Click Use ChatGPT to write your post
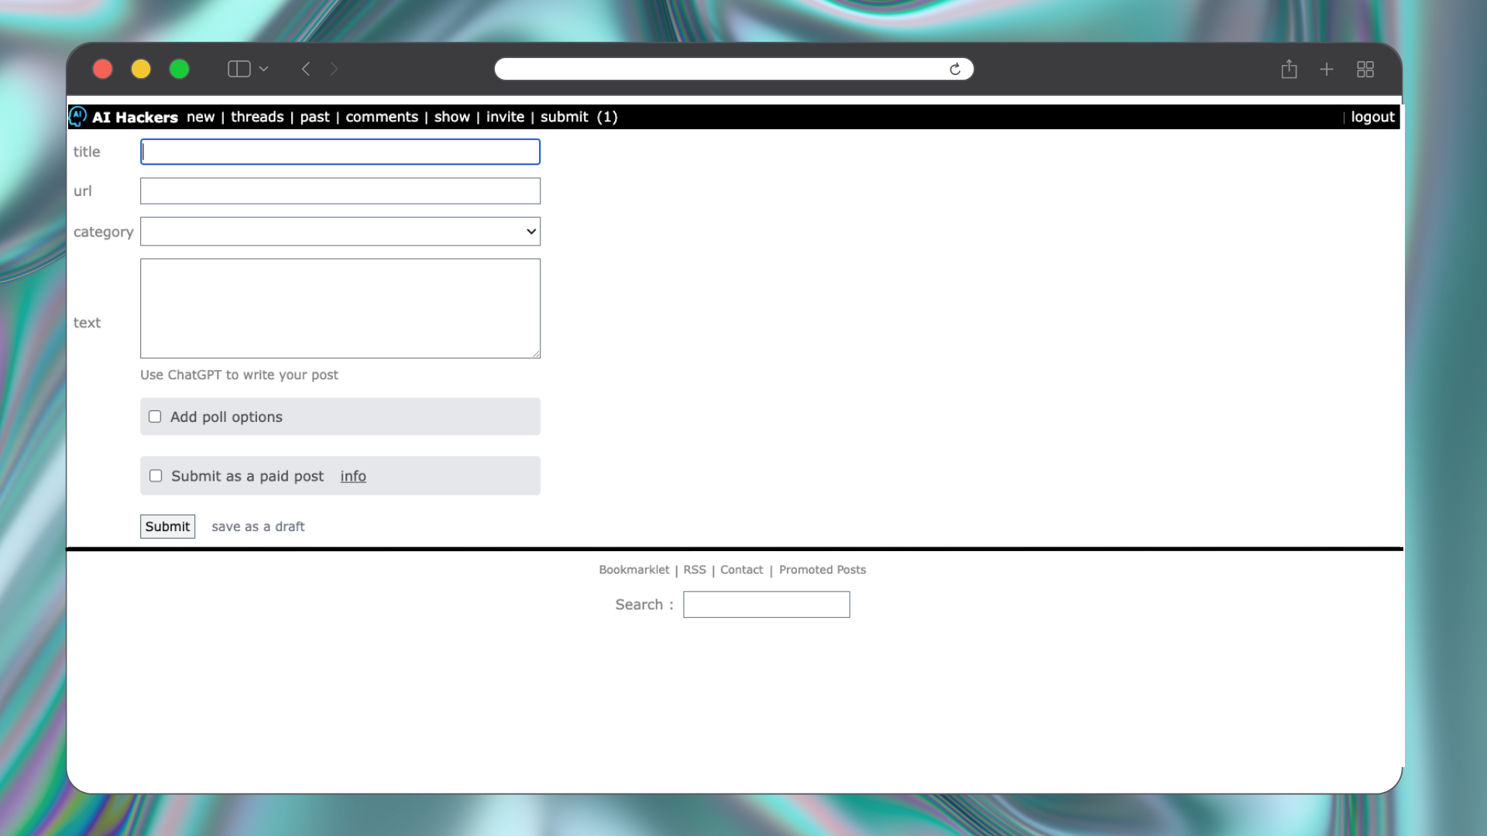1487x836 pixels. (239, 375)
